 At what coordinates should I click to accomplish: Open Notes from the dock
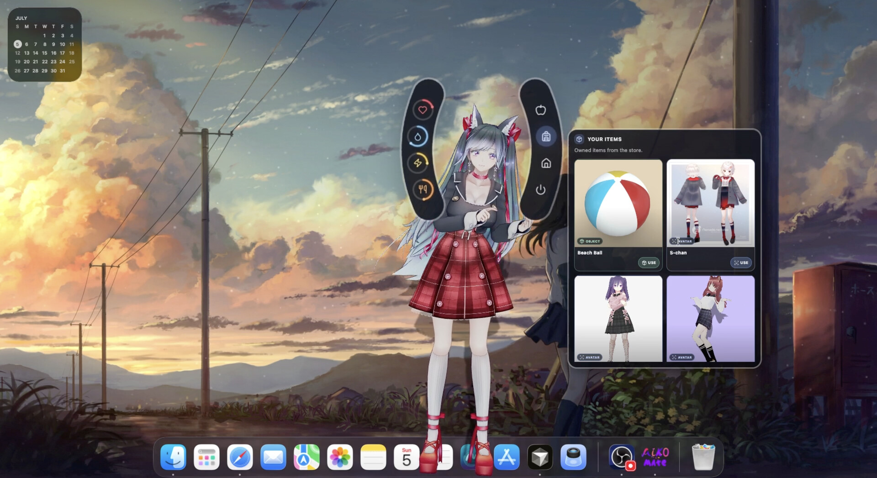373,457
